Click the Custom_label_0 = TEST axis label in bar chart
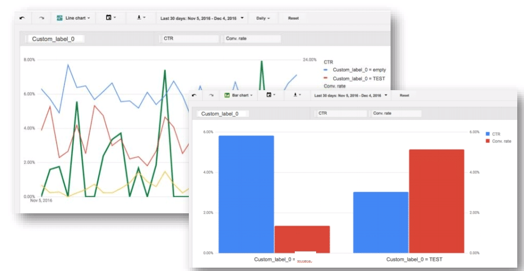This screenshot has height=271, width=524. pos(414,259)
